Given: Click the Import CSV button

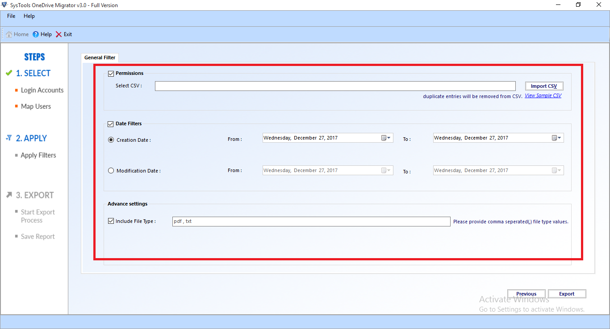Looking at the screenshot, I should (x=543, y=86).
